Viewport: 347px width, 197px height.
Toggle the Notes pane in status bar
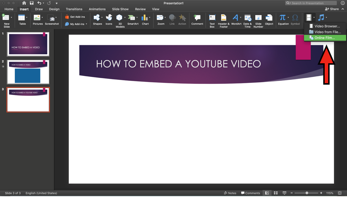coord(230,193)
